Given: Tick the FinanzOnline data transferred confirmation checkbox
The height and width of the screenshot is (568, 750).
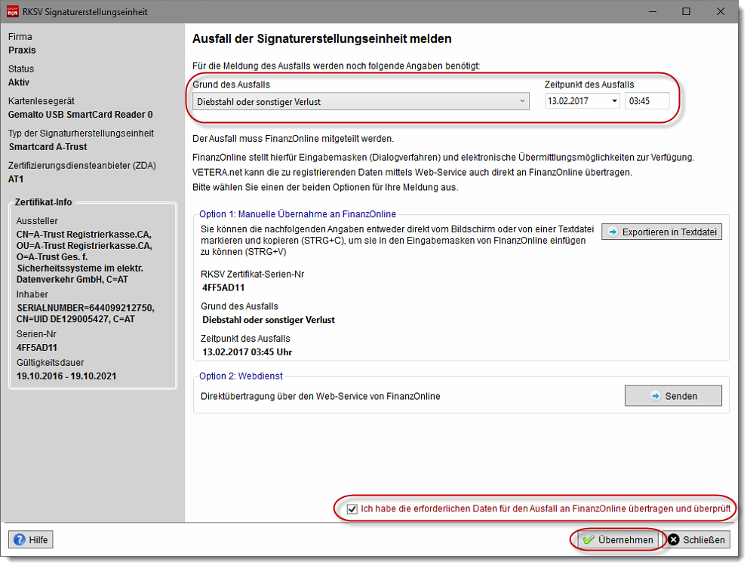Looking at the screenshot, I should point(352,509).
